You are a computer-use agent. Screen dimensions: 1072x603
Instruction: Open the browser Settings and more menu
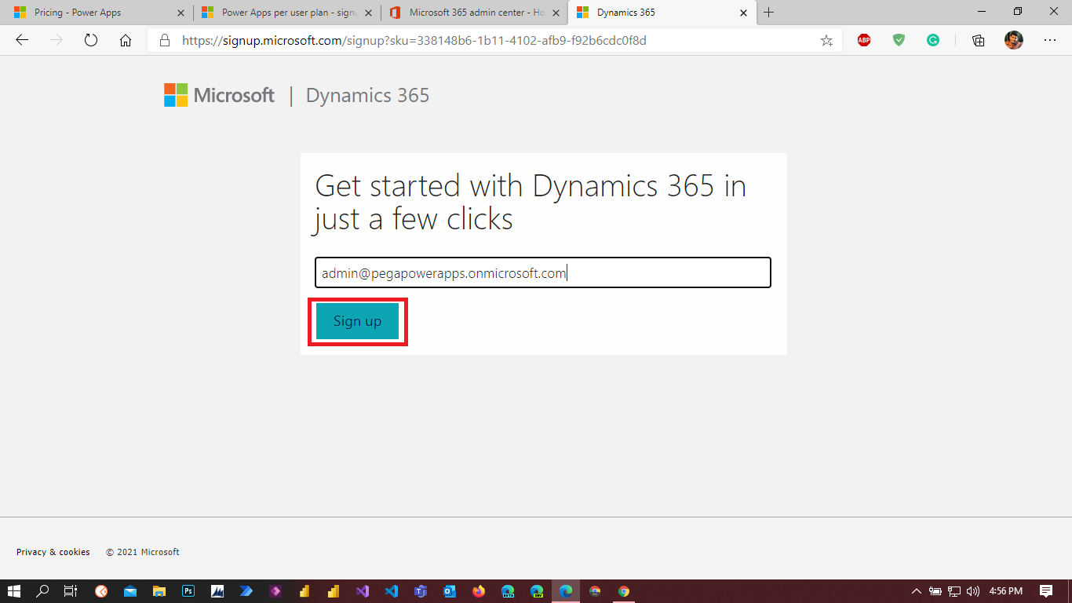[1049, 41]
